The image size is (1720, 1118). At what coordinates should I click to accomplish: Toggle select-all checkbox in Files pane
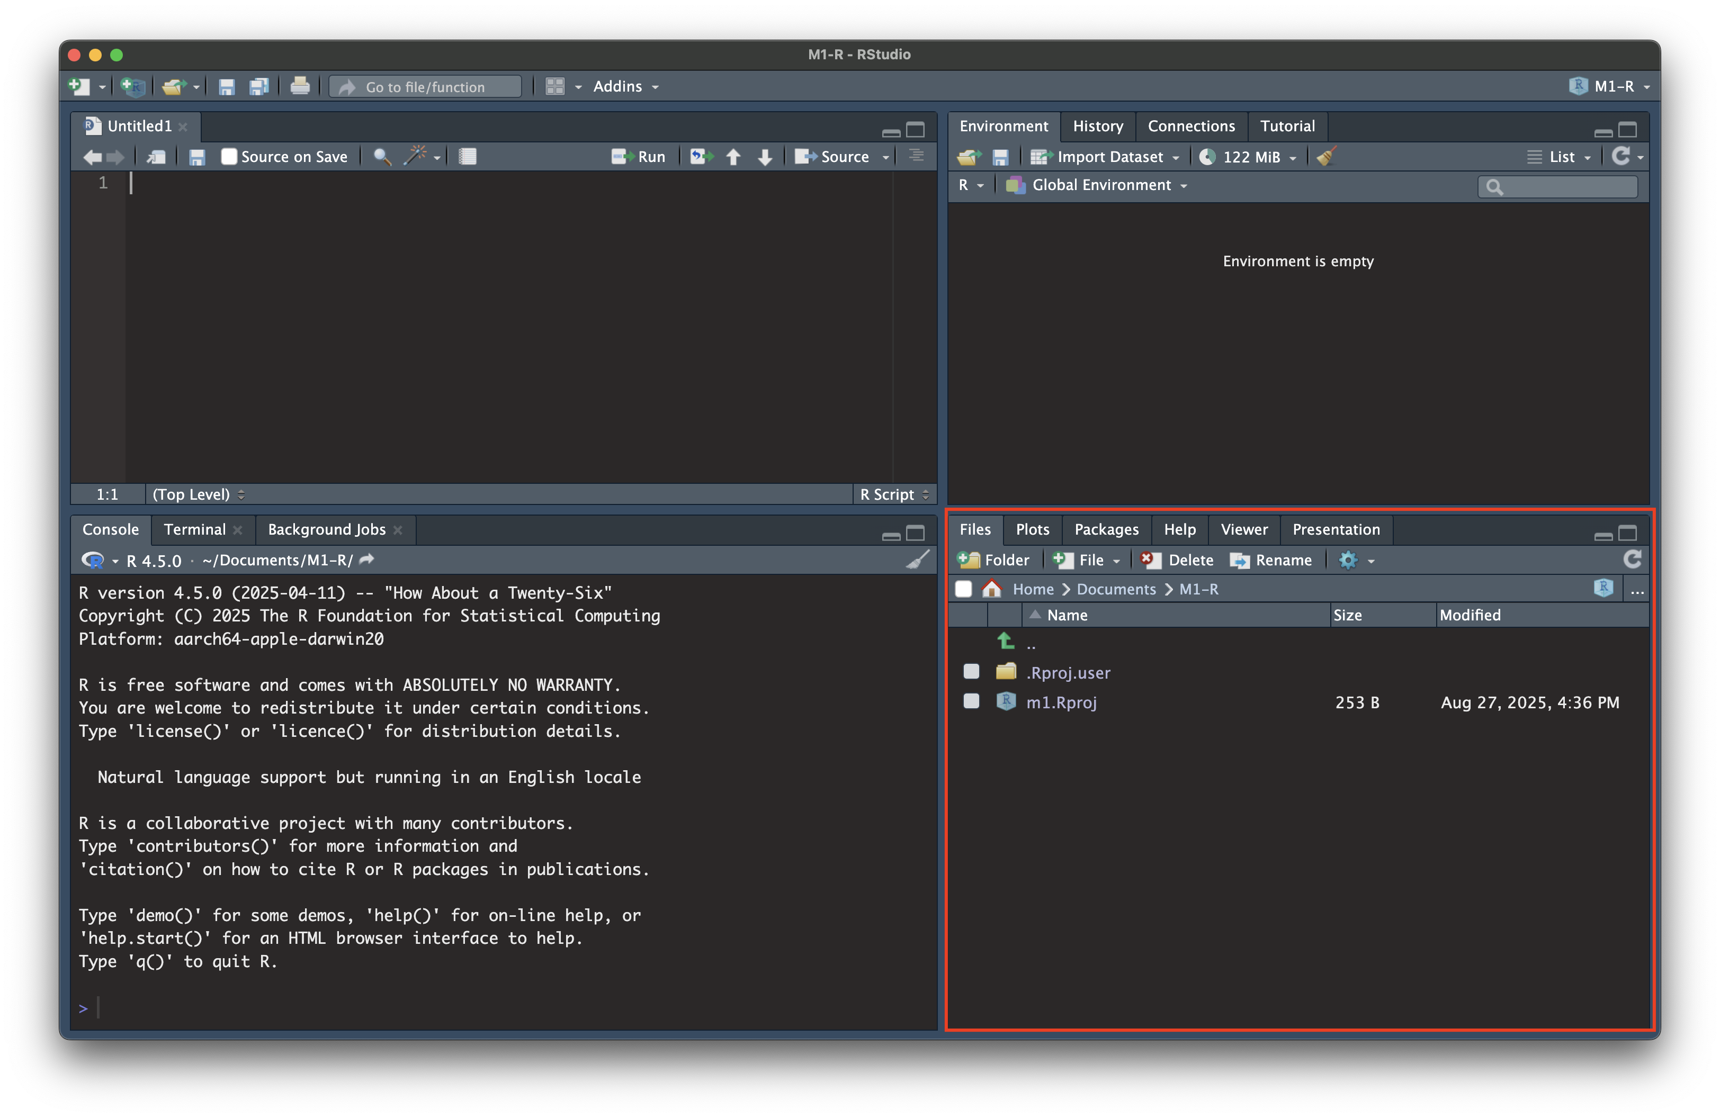coord(963,589)
